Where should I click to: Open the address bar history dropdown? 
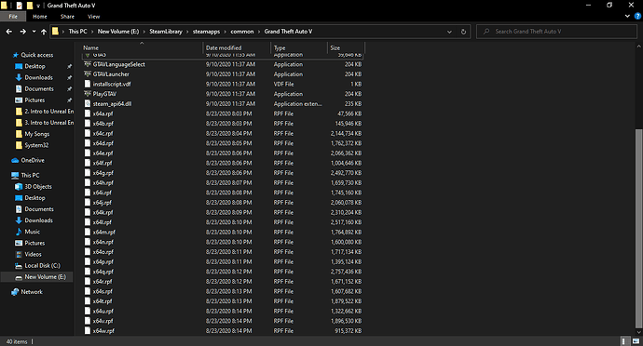[x=449, y=32]
